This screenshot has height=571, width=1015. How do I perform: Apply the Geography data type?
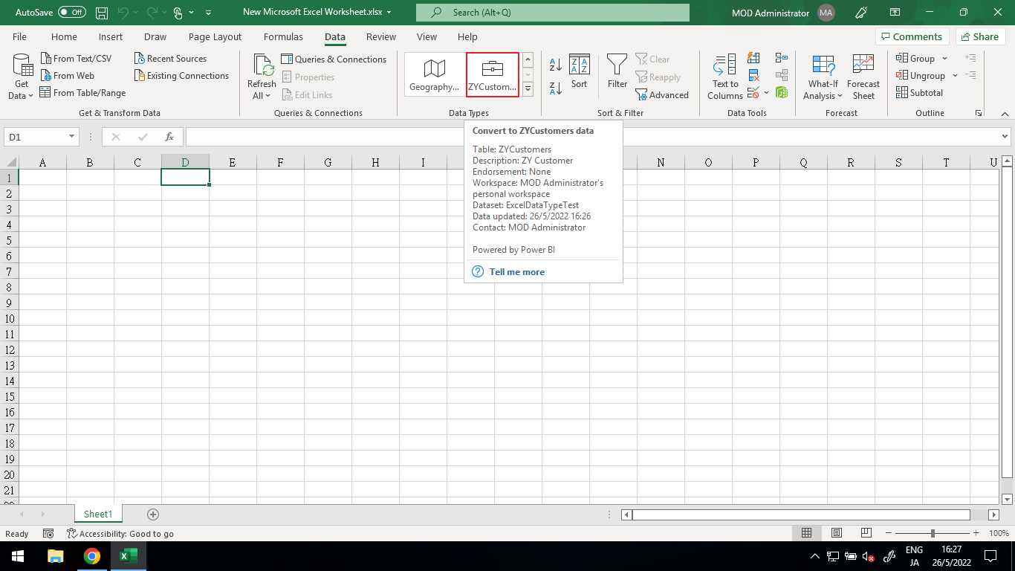433,74
